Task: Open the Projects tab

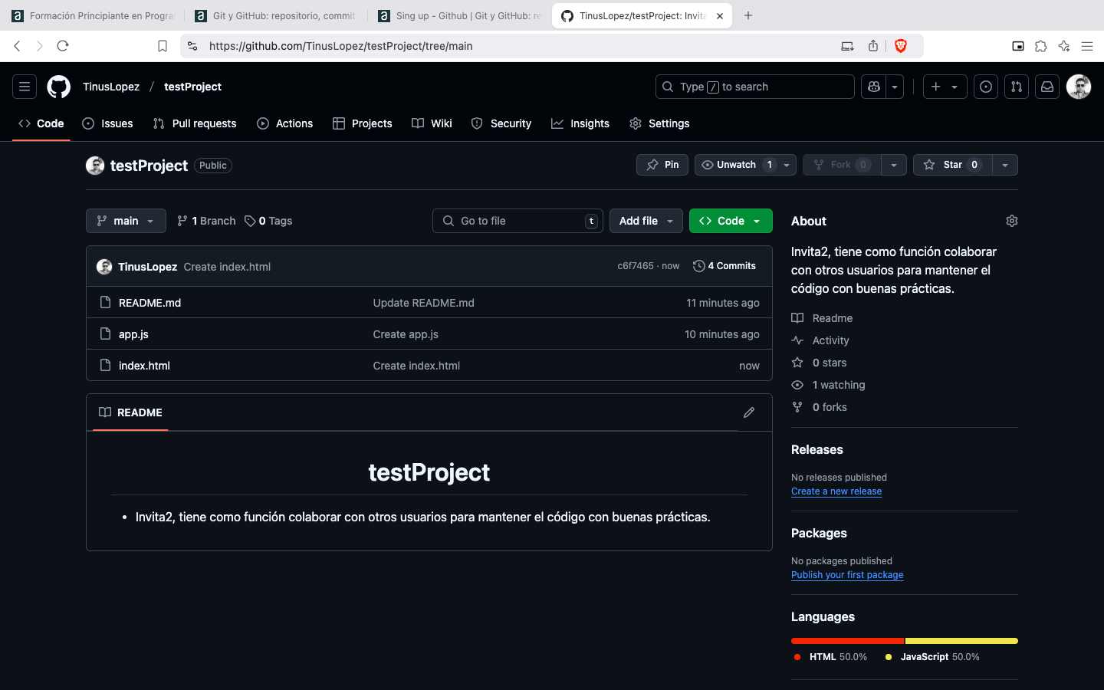Action: tap(363, 123)
